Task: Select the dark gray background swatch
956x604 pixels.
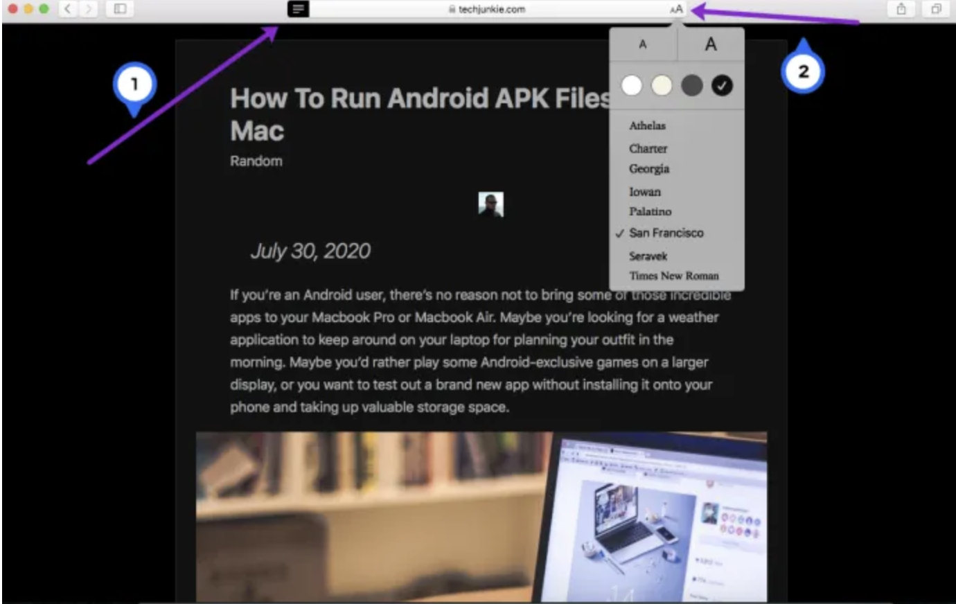Action: pos(691,85)
